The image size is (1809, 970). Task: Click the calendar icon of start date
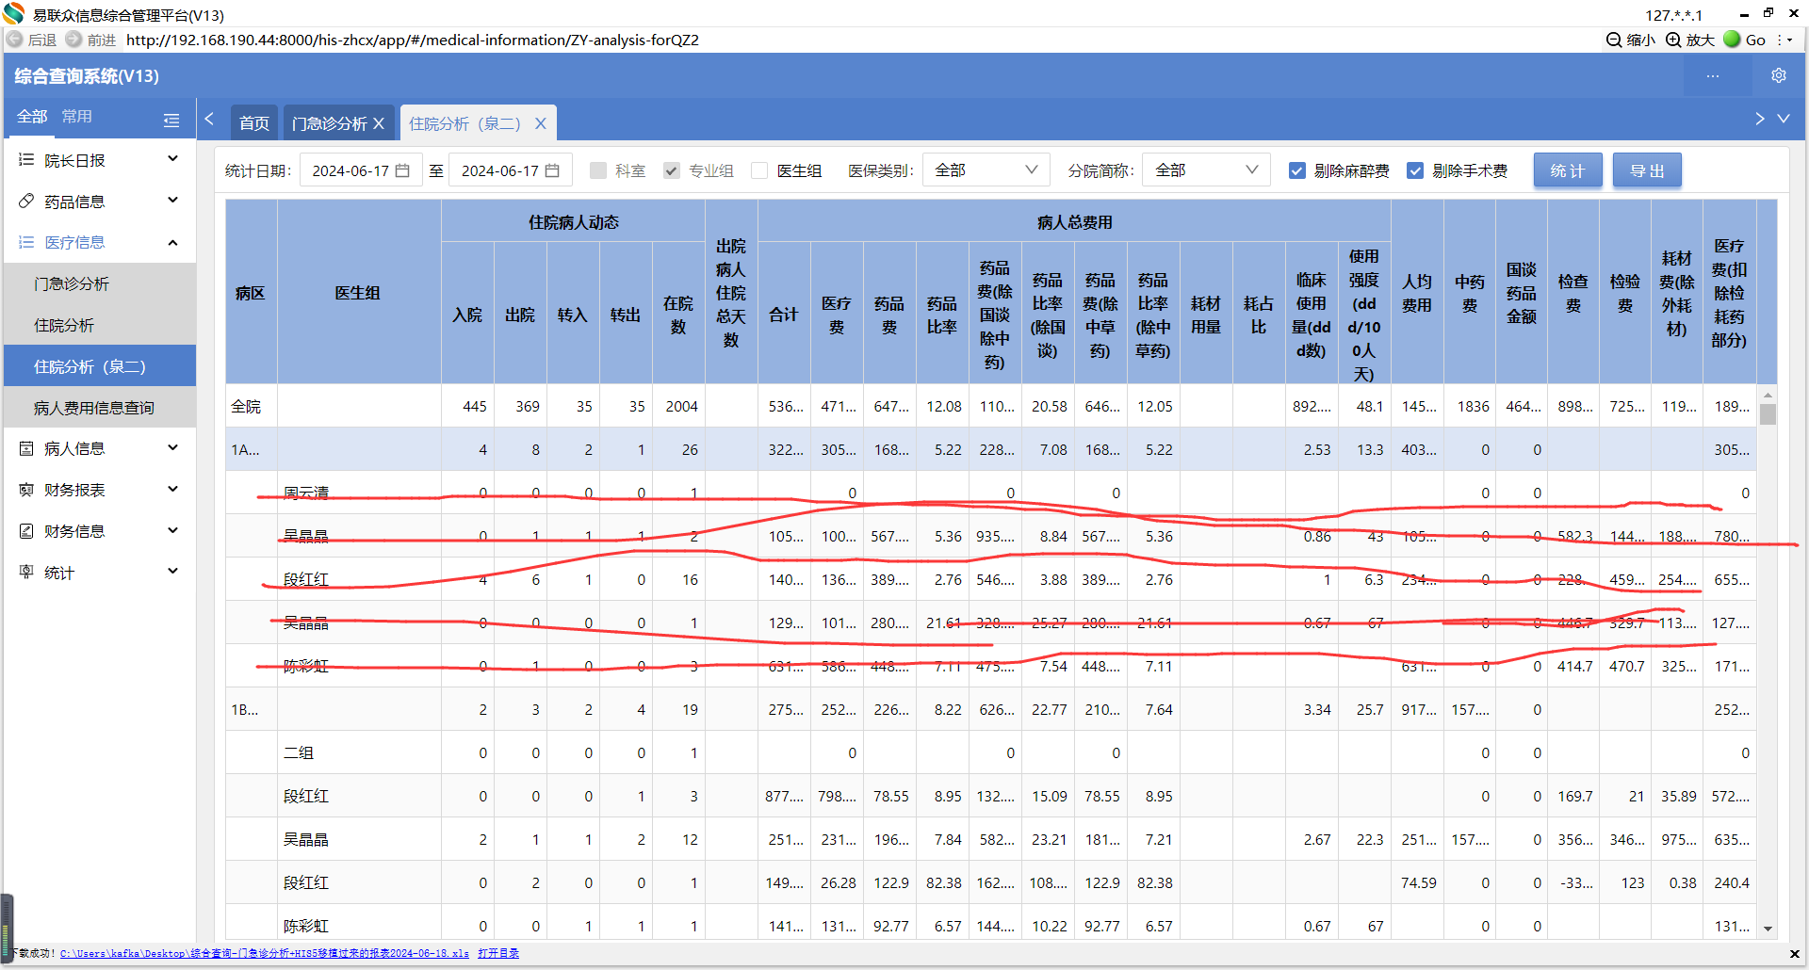pyautogui.click(x=403, y=170)
